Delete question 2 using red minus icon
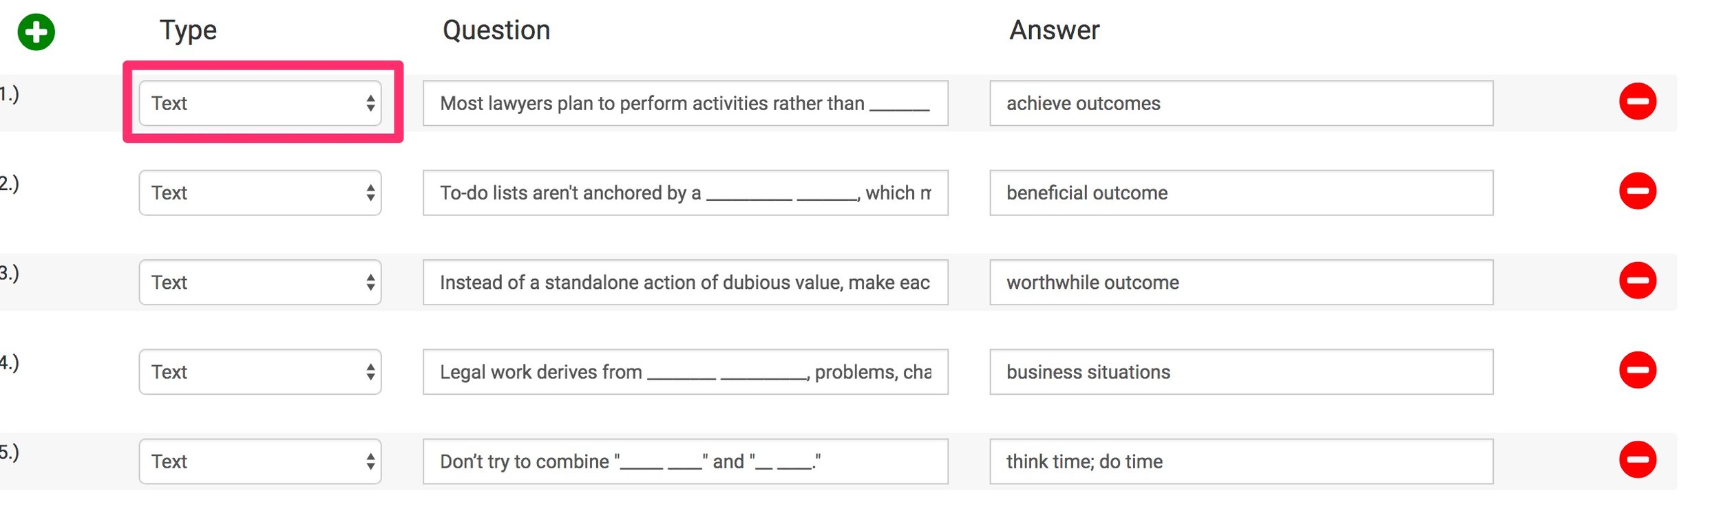Viewport: 1721px width, 513px height. (1638, 190)
